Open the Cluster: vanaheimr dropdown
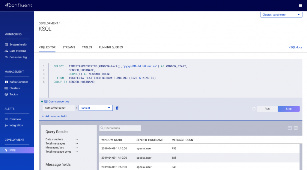This screenshot has width=307, height=170. (281, 15)
